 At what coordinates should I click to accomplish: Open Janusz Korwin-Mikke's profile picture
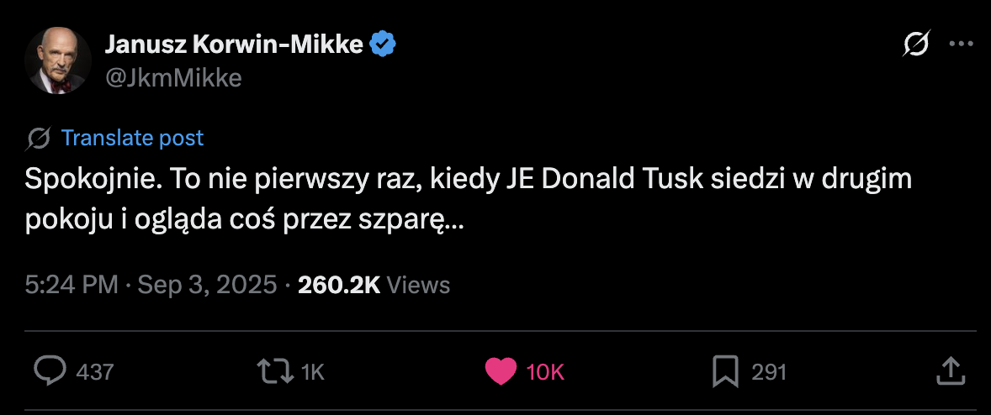click(x=58, y=60)
